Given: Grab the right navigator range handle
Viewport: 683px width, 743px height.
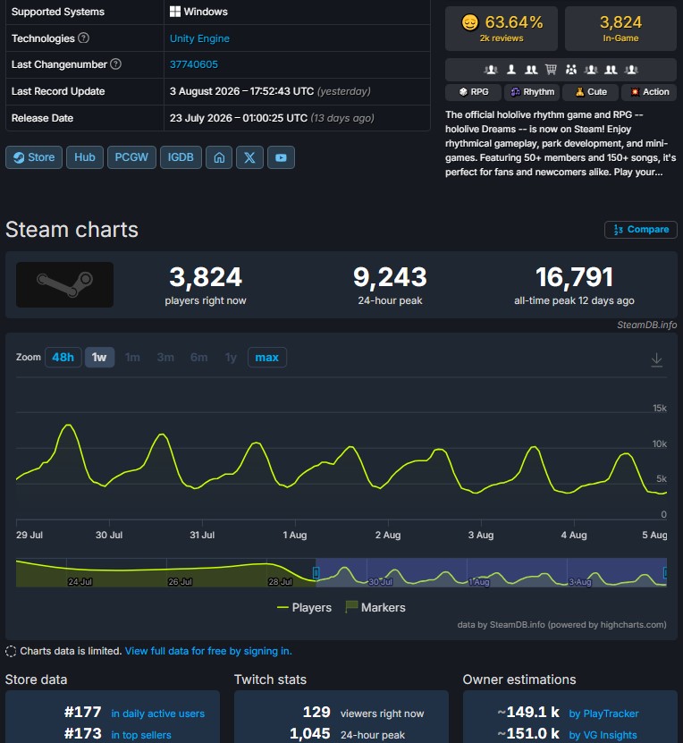Looking at the screenshot, I should 665,573.
